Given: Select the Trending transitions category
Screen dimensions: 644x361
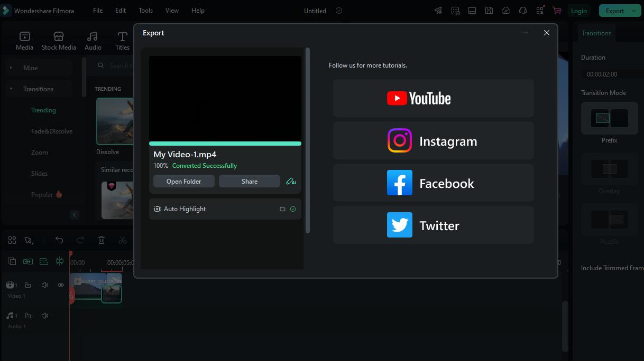Looking at the screenshot, I should pyautogui.click(x=43, y=110).
